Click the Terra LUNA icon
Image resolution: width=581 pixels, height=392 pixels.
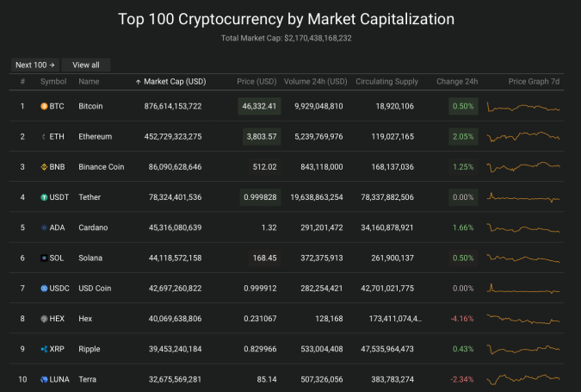coord(44,380)
